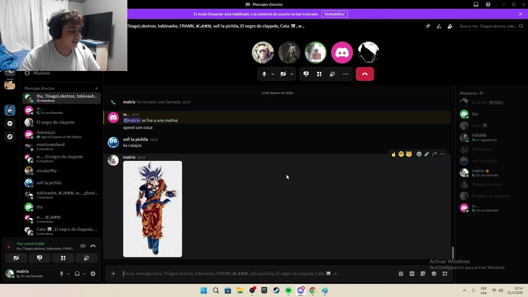
Task: Open the emoji picker in message bar
Action: [x=434, y=273]
